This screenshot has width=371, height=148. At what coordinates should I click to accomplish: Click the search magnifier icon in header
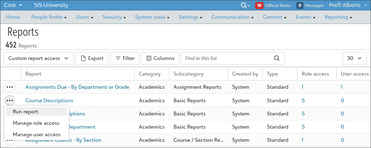(244, 6)
